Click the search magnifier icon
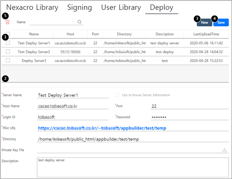This screenshot has height=179, width=232. [80, 22]
